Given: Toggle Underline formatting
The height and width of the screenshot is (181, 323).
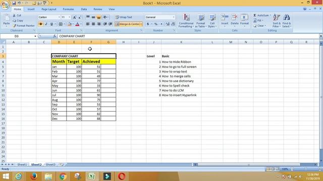Looking at the screenshot, I should 51,24.
